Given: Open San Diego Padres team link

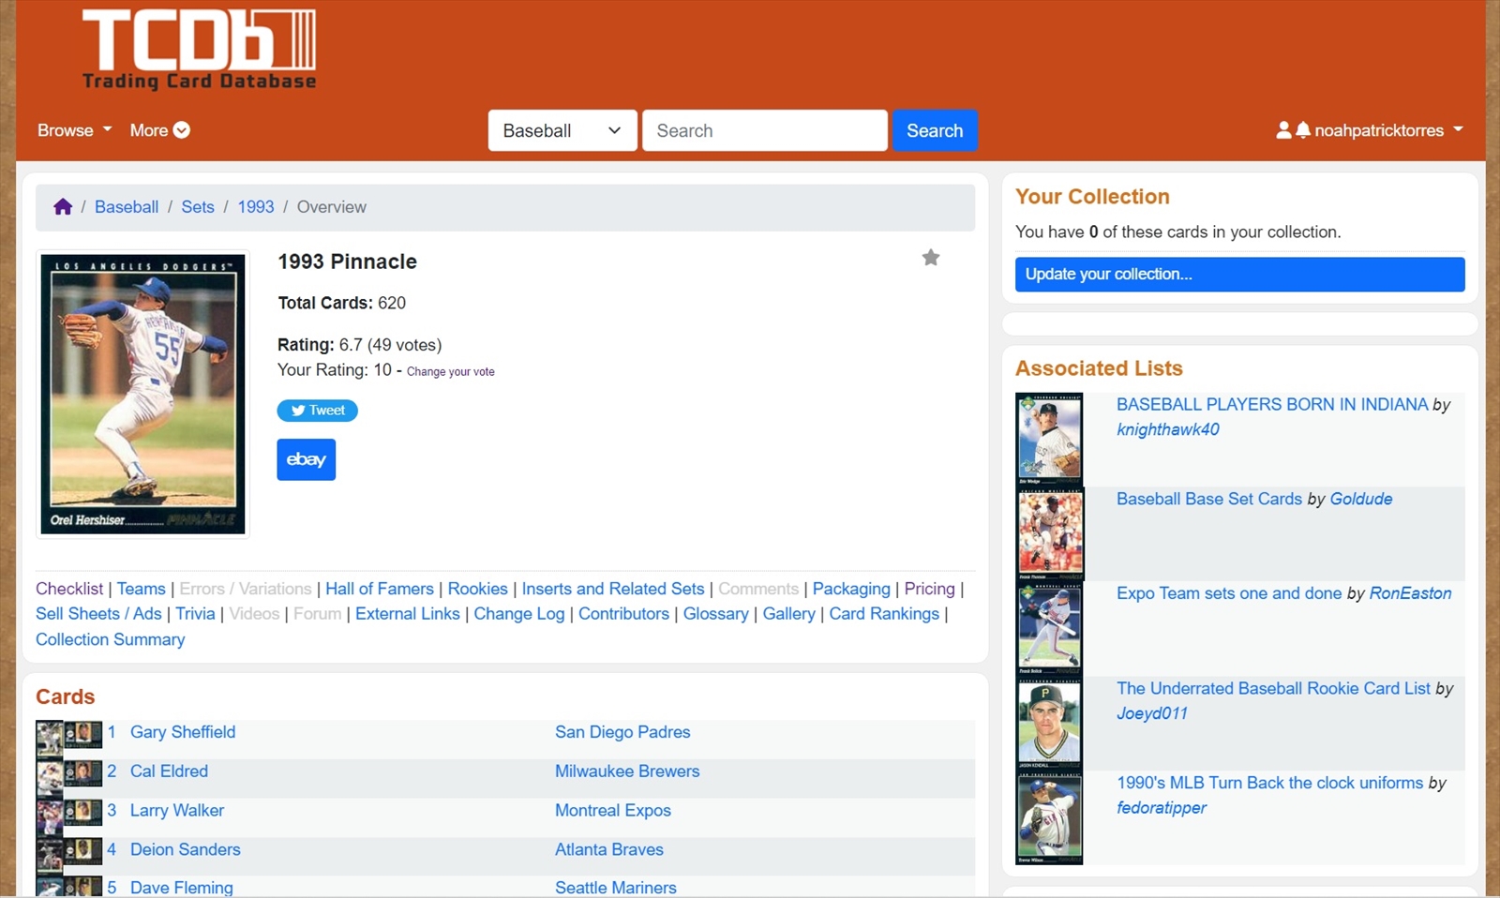Looking at the screenshot, I should click(622, 732).
